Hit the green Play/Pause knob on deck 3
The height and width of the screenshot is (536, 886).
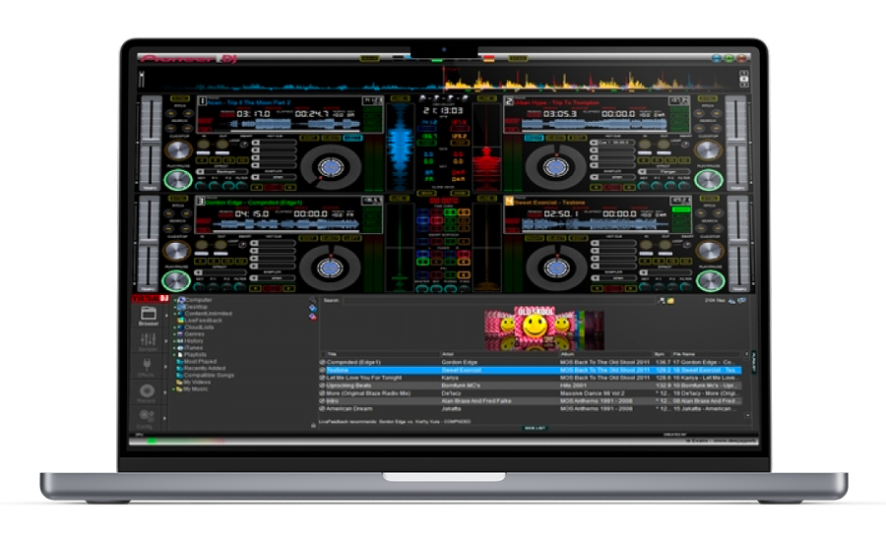pos(176,280)
